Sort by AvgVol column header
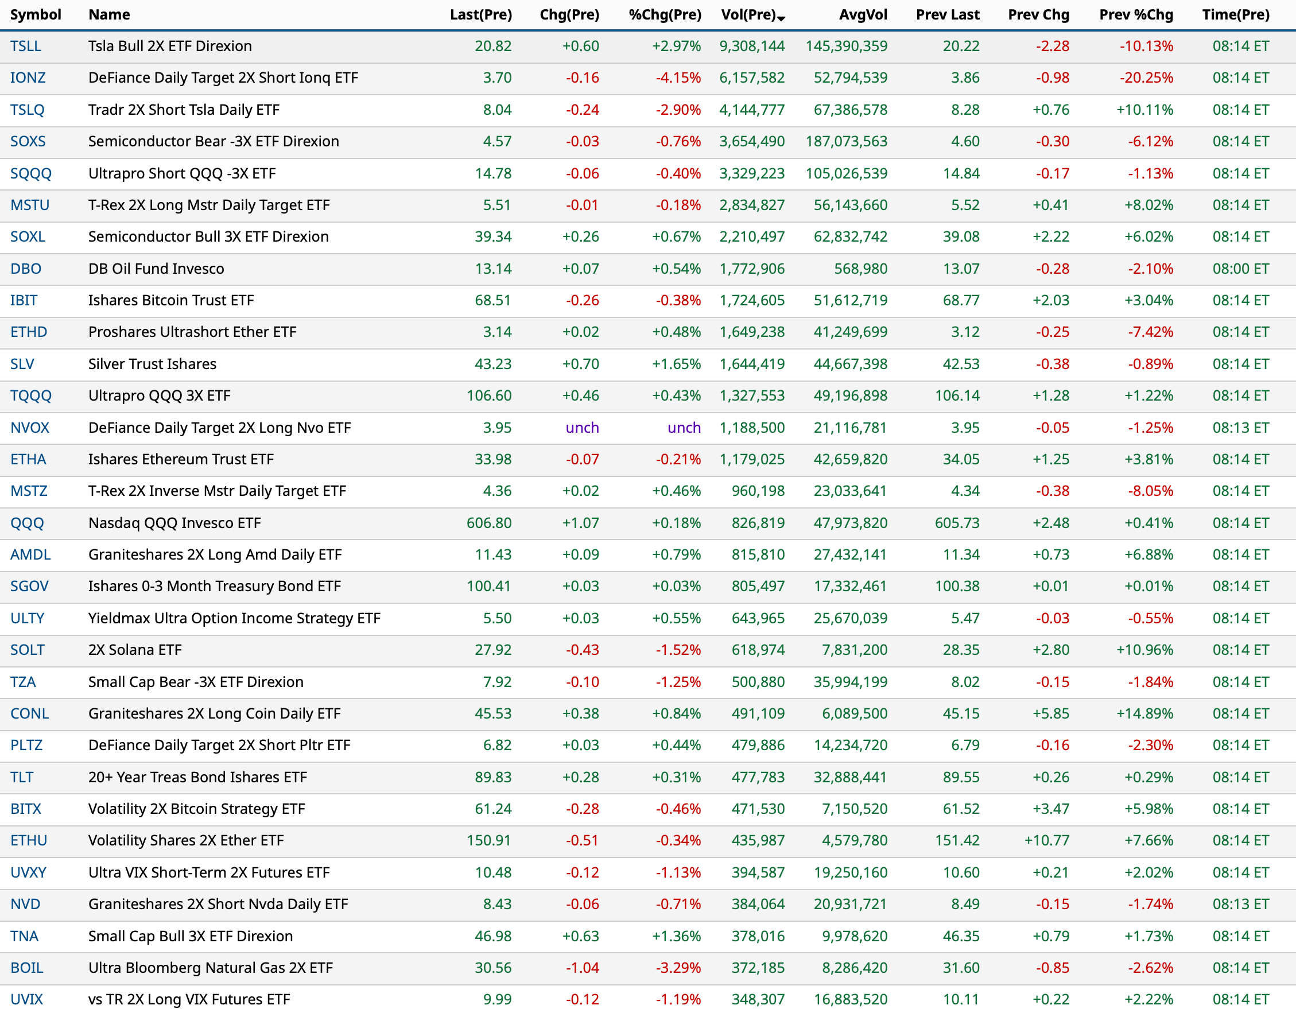 [862, 14]
